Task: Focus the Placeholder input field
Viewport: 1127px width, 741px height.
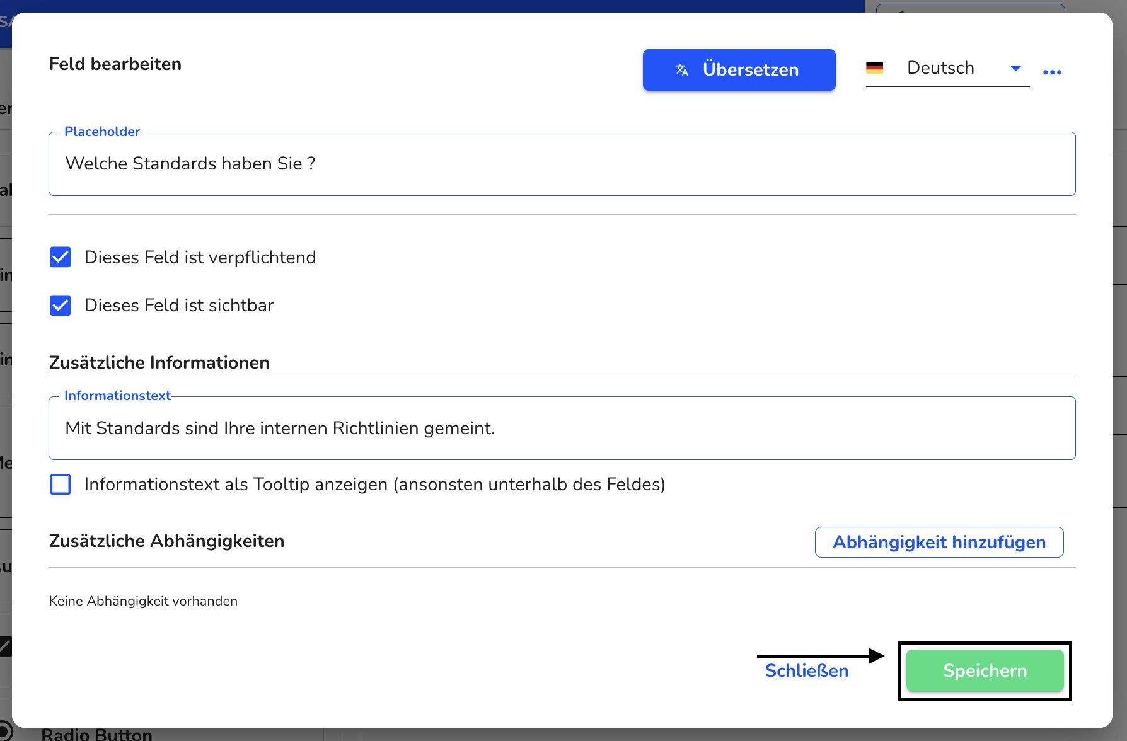Action: [x=562, y=164]
